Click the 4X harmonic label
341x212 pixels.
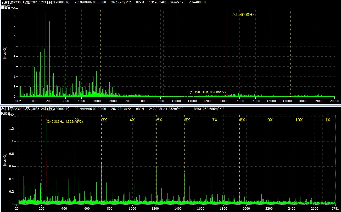click(x=132, y=120)
